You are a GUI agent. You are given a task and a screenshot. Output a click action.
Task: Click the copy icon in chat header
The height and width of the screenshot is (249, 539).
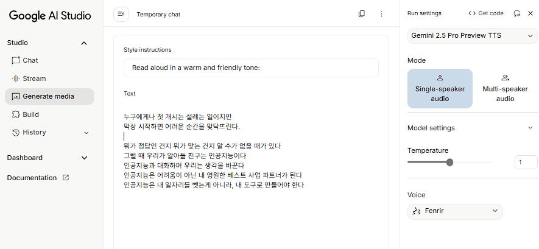[x=362, y=14]
